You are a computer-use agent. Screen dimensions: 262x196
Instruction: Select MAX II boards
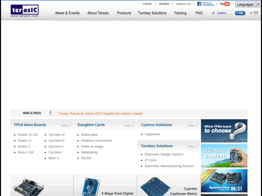[x=54, y=158]
